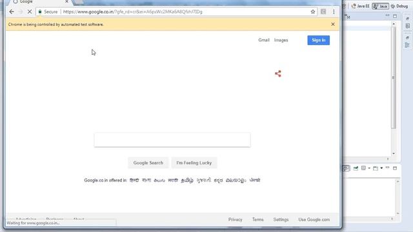Click the open console icon in Eclipse
The image size is (413, 232).
click(x=376, y=168)
